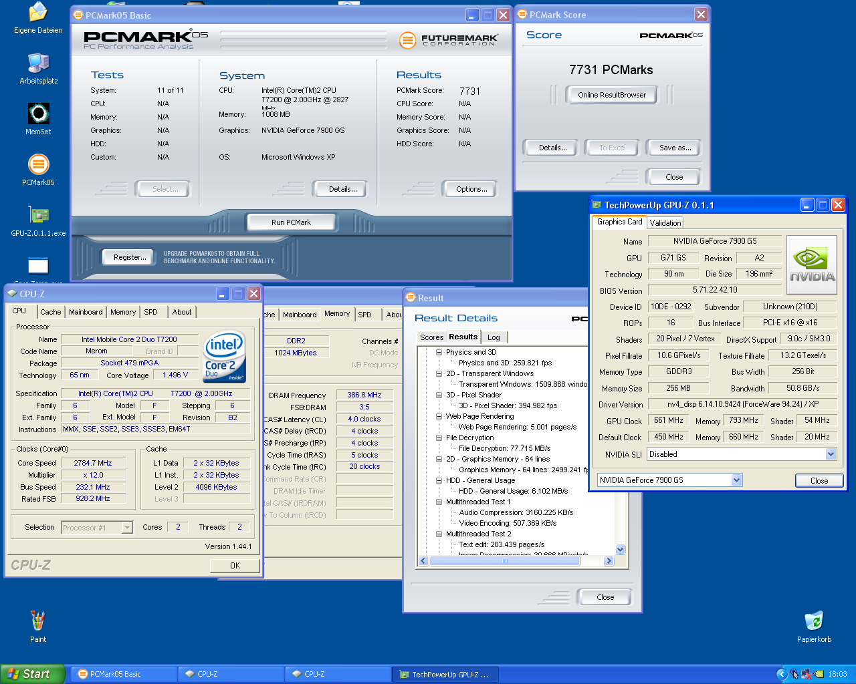The width and height of the screenshot is (856, 684).
Task: Collapse the Multithreaded Test 1 node
Action: (x=439, y=502)
